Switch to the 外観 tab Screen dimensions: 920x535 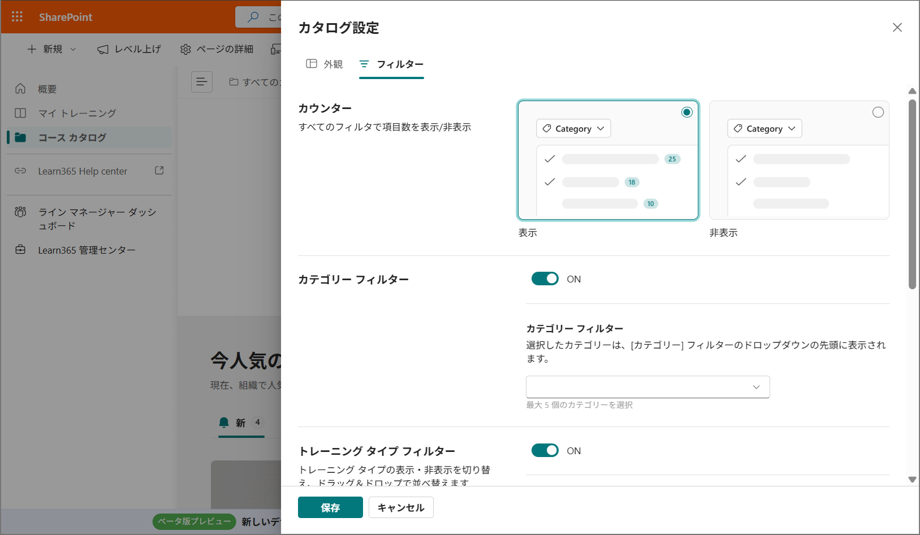click(x=325, y=64)
